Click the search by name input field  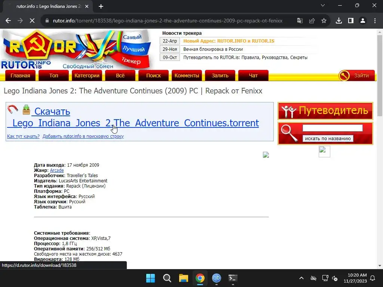[x=333, y=128]
